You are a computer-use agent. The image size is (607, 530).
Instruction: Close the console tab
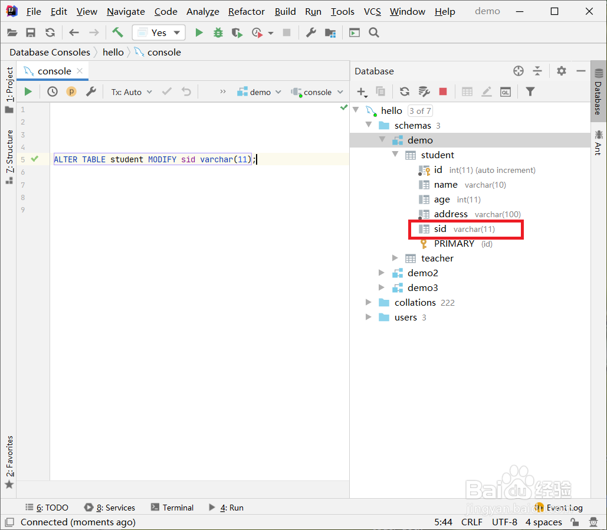tap(80, 71)
